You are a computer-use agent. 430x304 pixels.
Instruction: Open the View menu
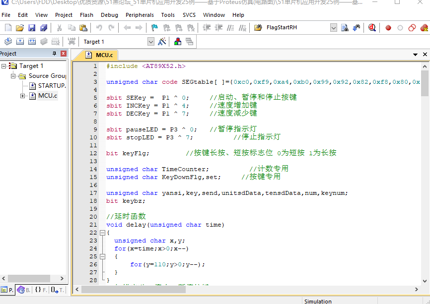41,15
